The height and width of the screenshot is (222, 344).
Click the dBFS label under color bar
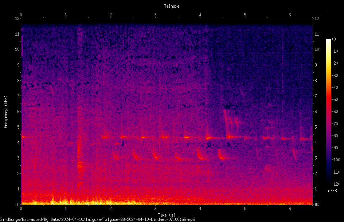332,191
